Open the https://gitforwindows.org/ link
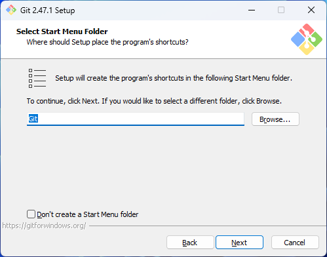This screenshot has height=257, width=327. point(44,226)
